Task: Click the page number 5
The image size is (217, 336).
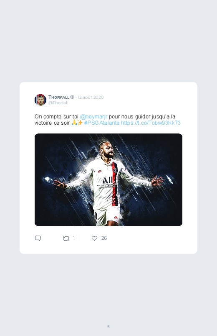Action: (x=108, y=326)
